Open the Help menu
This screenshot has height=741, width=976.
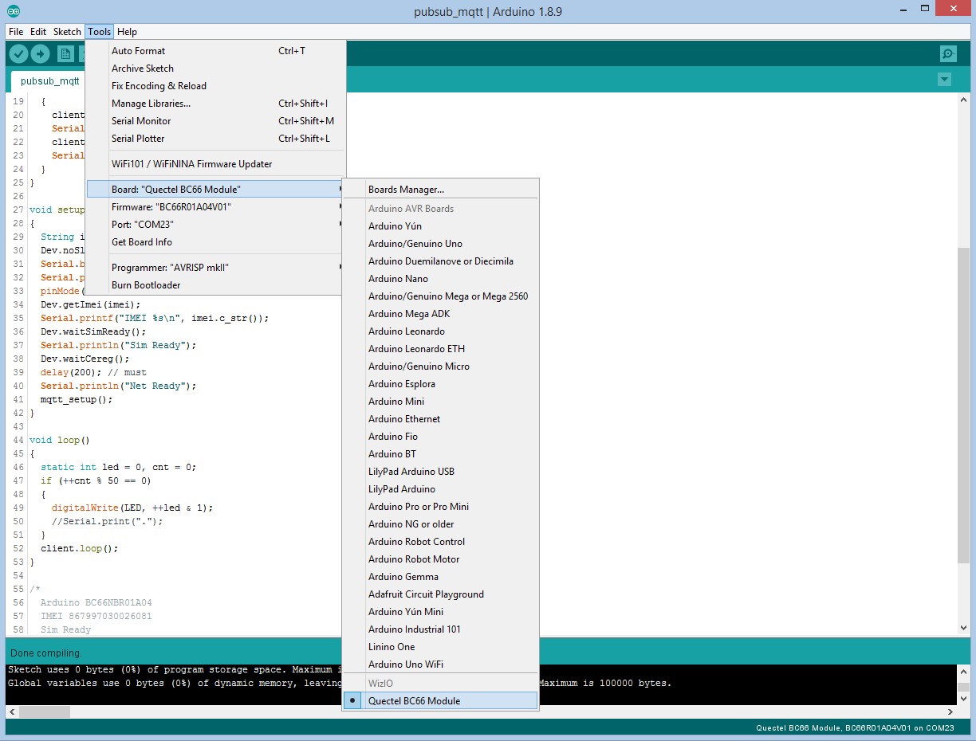click(x=128, y=32)
